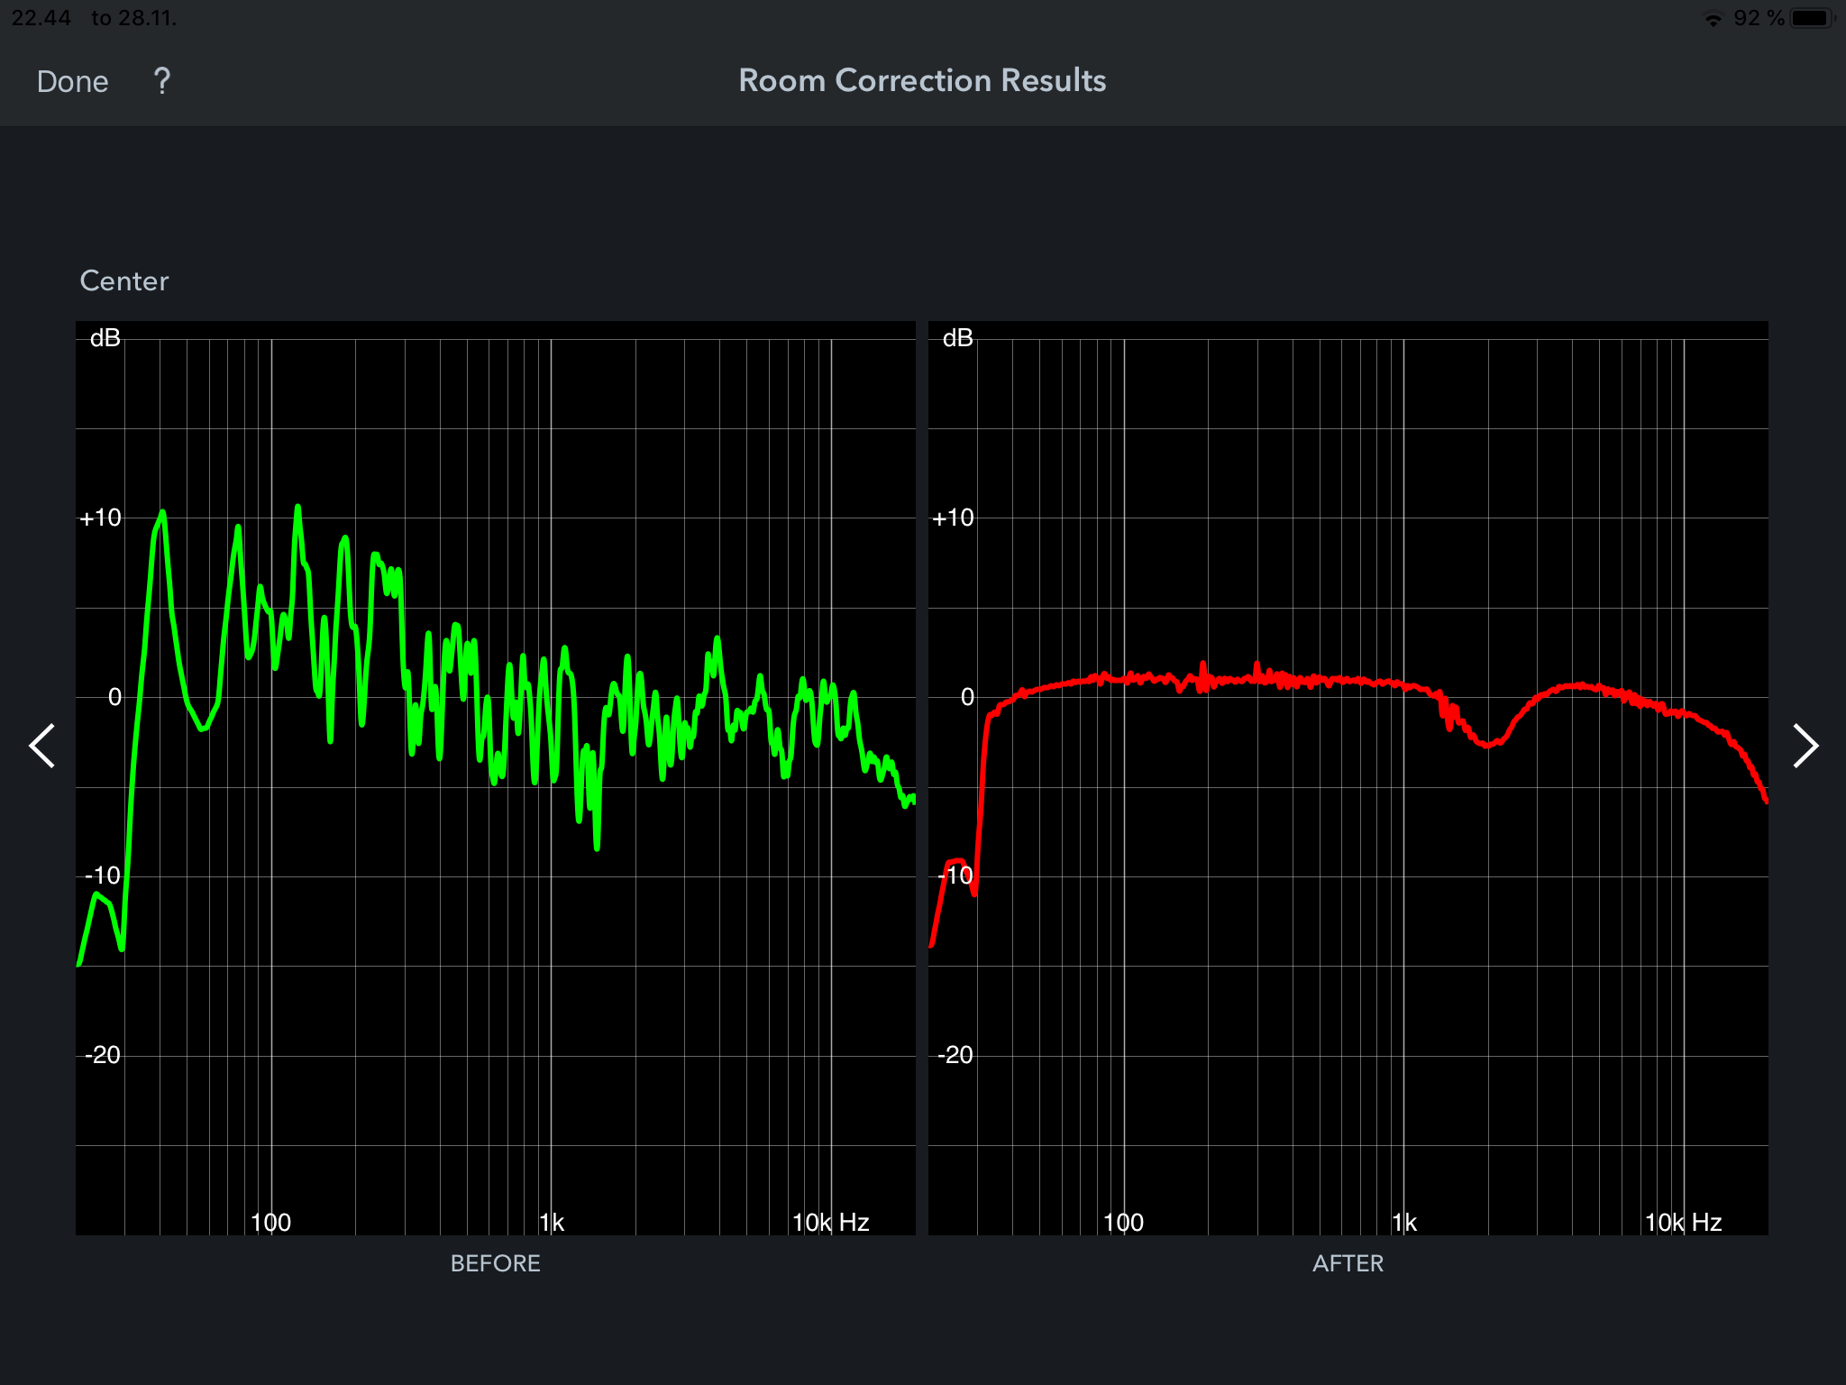The width and height of the screenshot is (1846, 1385).
Task: Tap the Room Correction Results title
Action: (x=922, y=80)
